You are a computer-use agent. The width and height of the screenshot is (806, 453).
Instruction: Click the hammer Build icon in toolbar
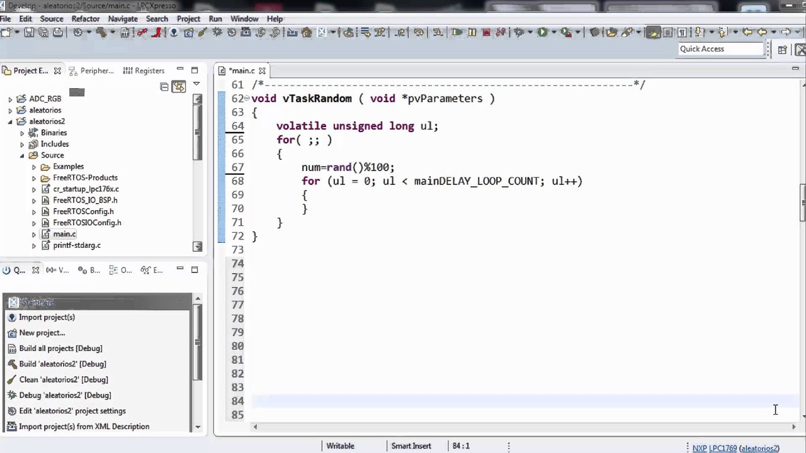[101, 32]
